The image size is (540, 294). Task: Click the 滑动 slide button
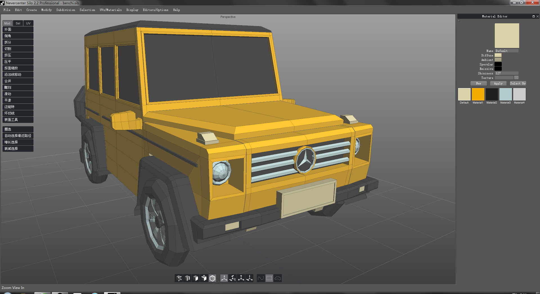(x=18, y=94)
